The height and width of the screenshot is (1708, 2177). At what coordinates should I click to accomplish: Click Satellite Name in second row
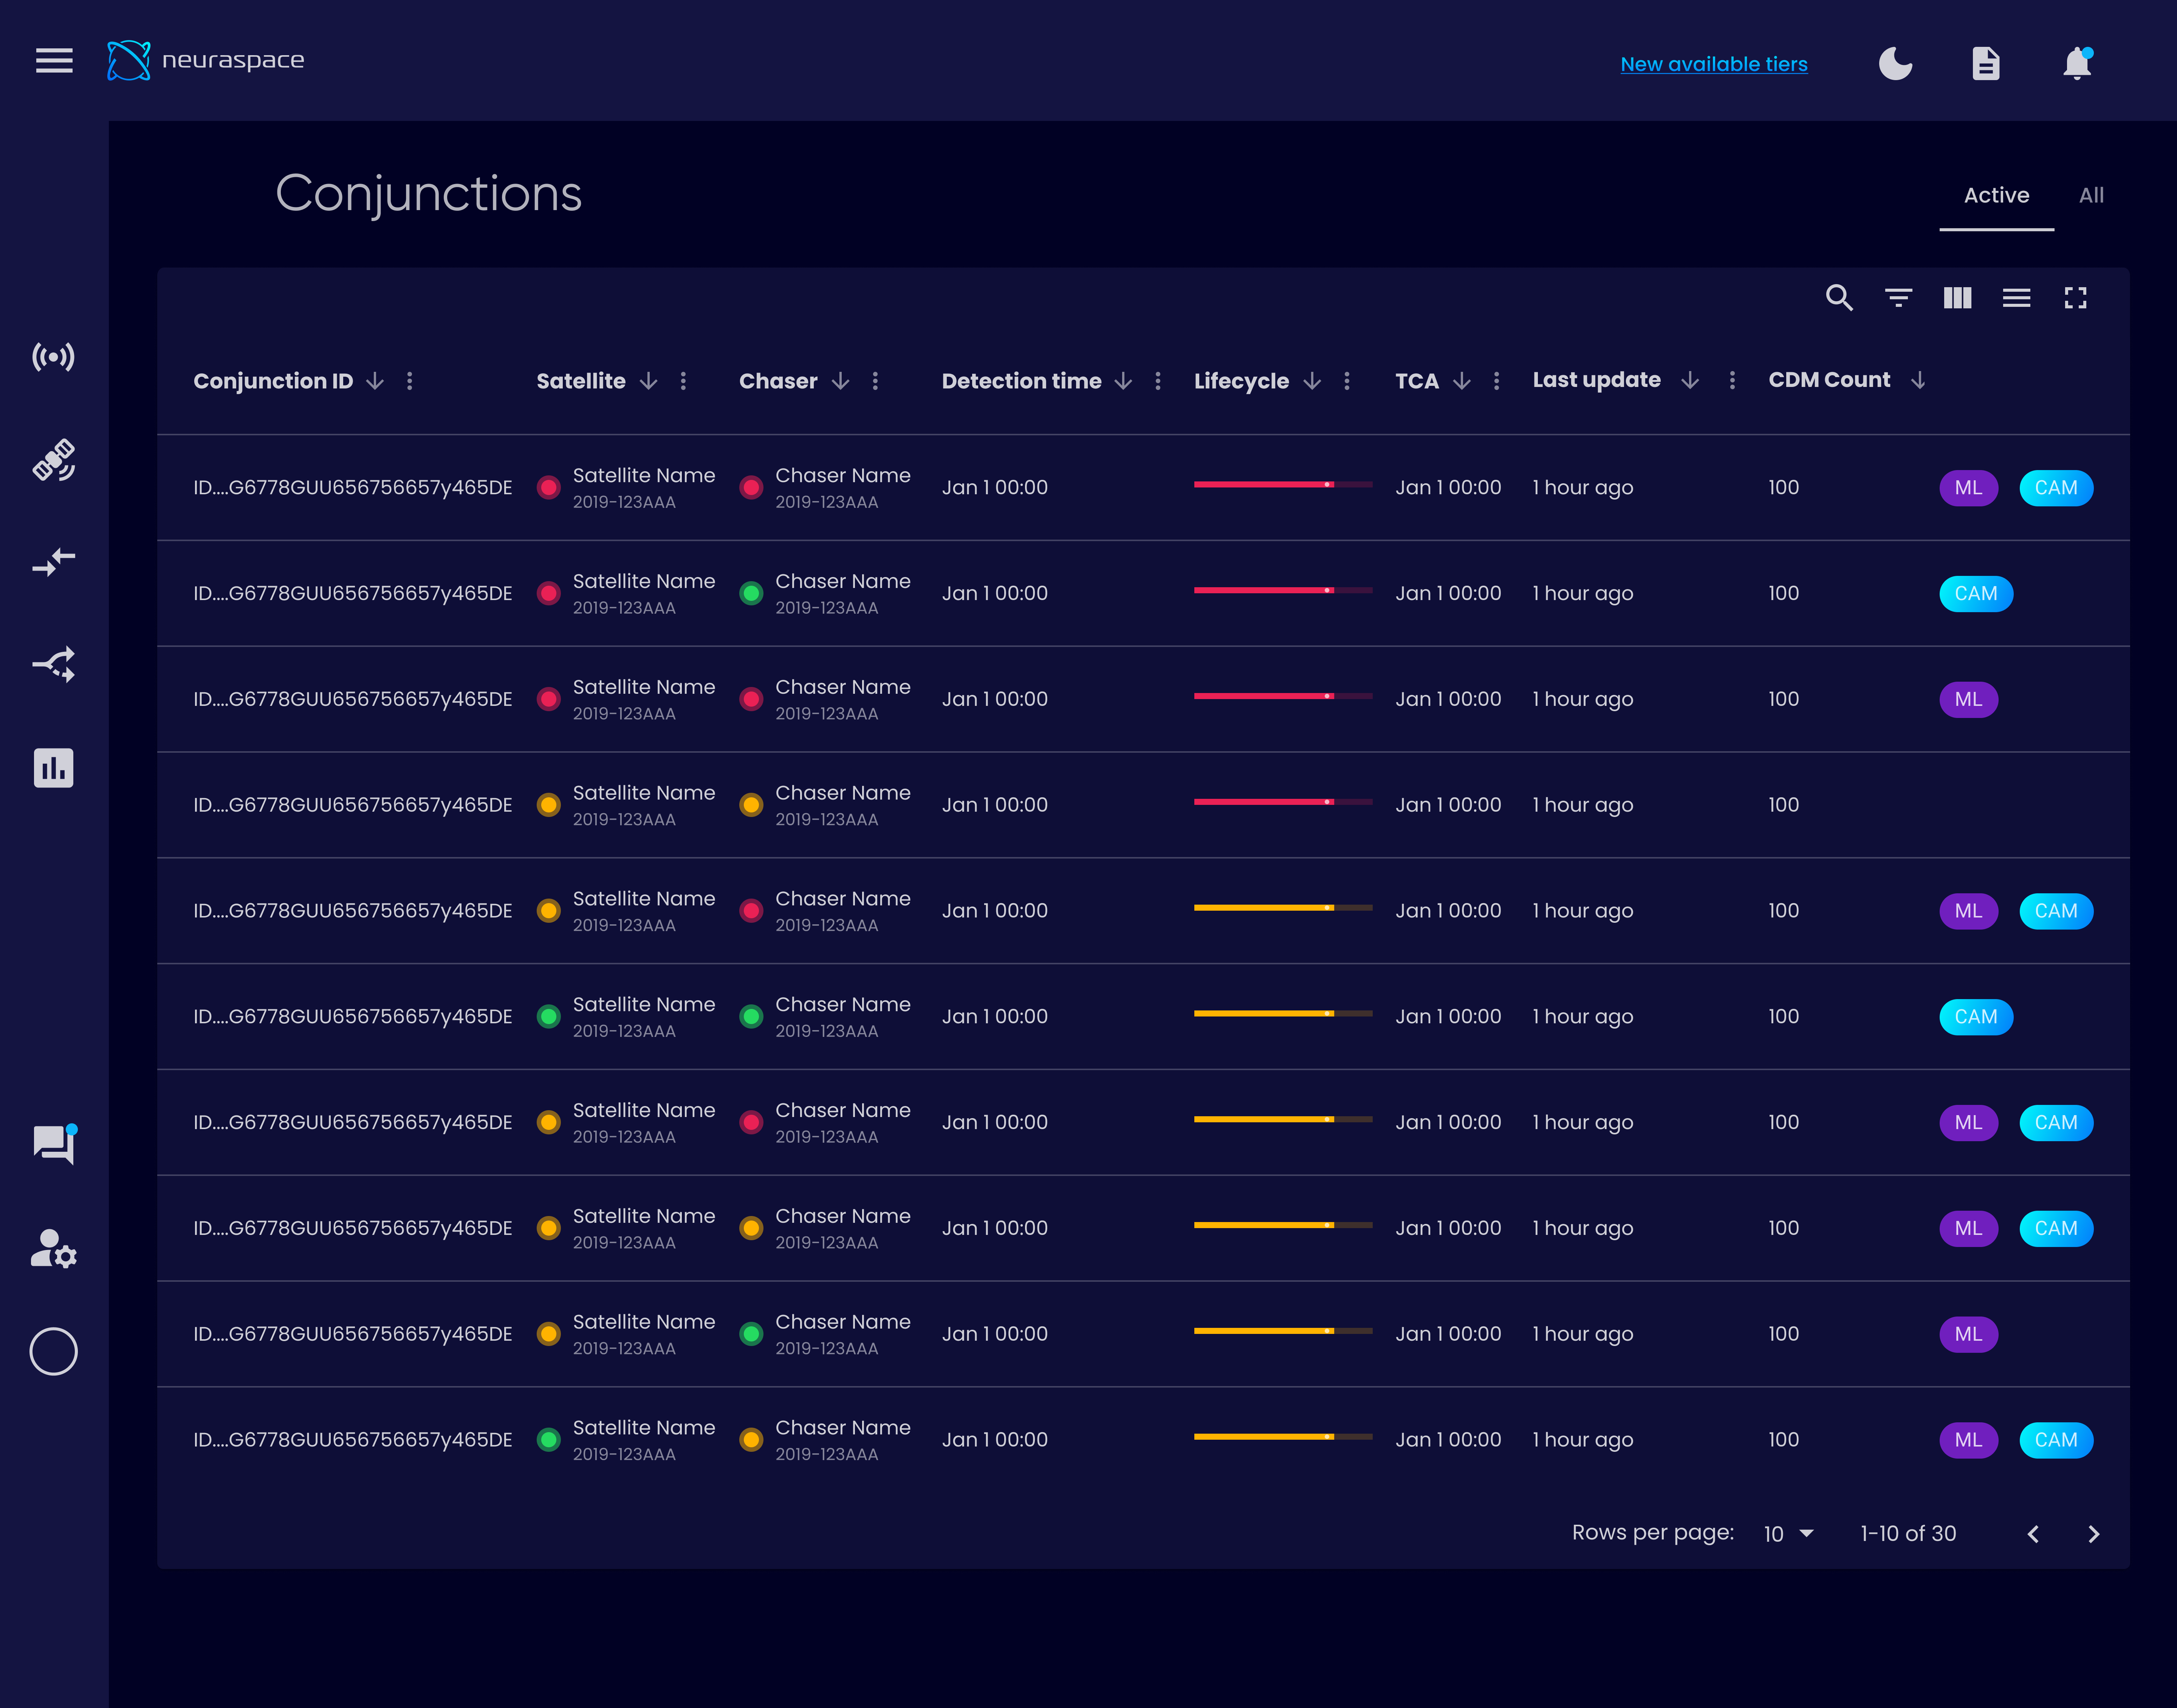(644, 581)
